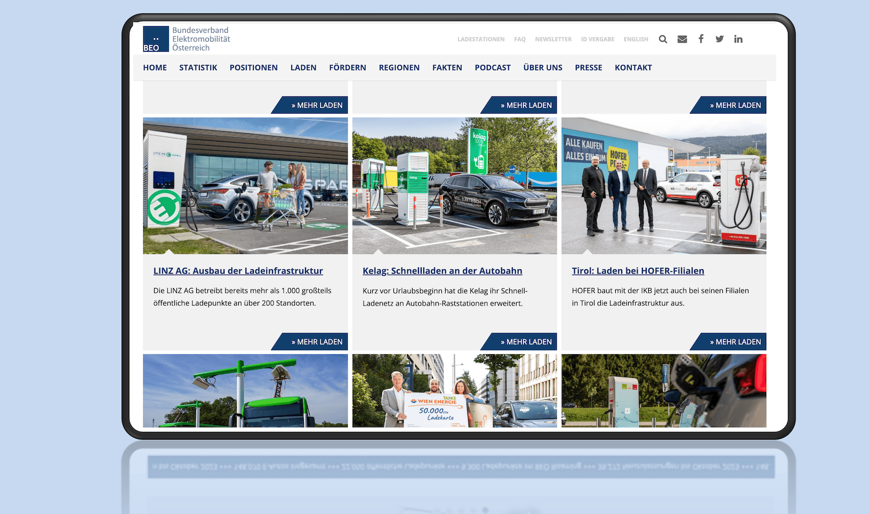869x514 pixels.
Task: Open the Twitter bird icon
Action: tap(719, 39)
